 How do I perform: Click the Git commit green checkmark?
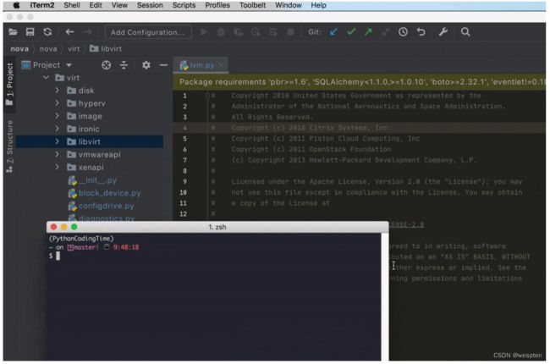tap(351, 32)
